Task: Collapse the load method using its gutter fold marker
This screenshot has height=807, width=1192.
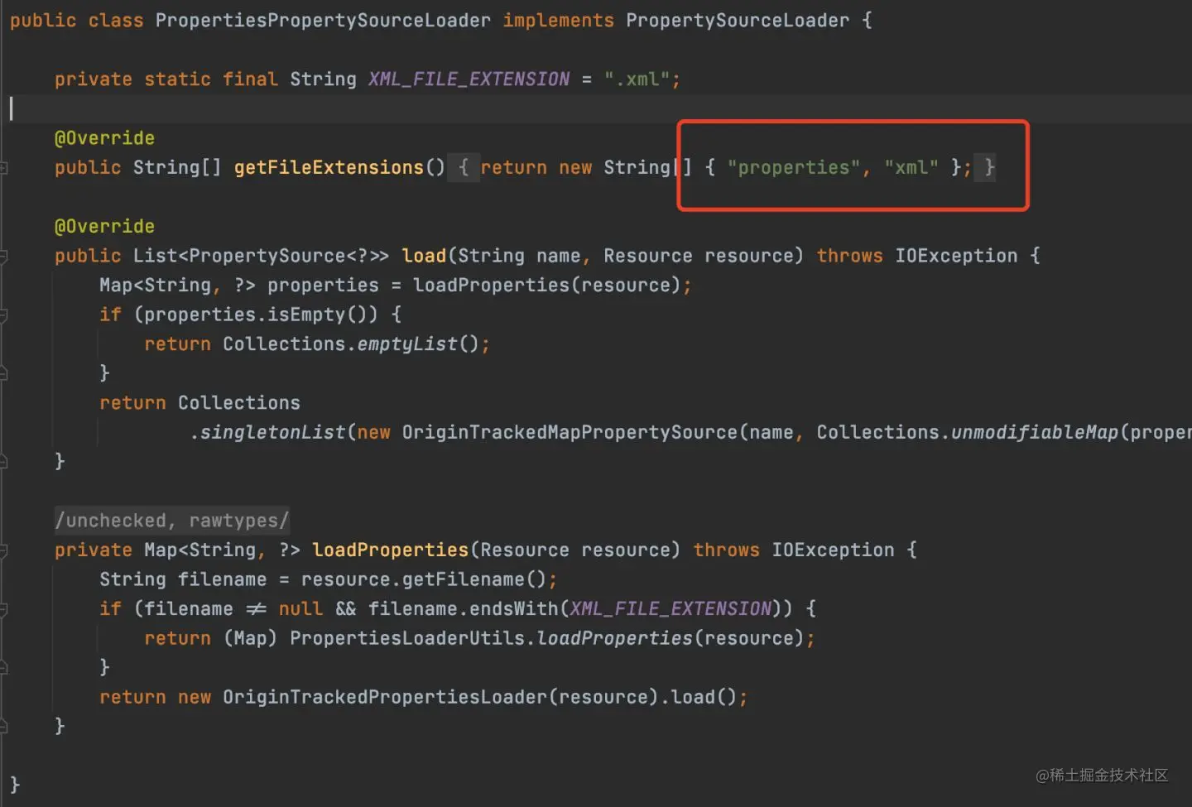Action: tap(4, 256)
